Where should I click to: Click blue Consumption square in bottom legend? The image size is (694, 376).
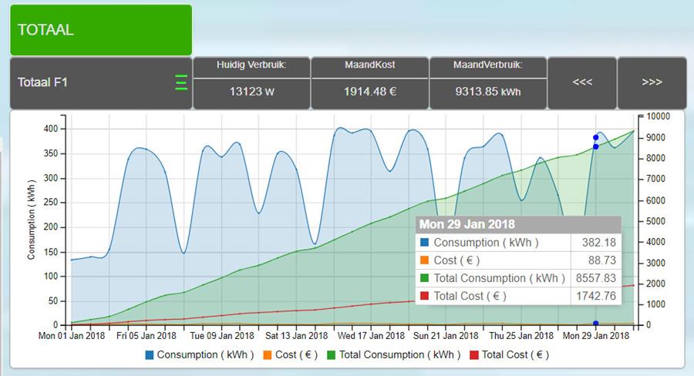click(150, 355)
